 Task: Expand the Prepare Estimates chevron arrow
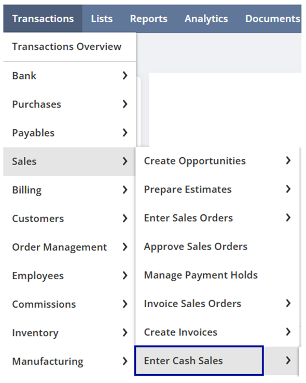[288, 189]
